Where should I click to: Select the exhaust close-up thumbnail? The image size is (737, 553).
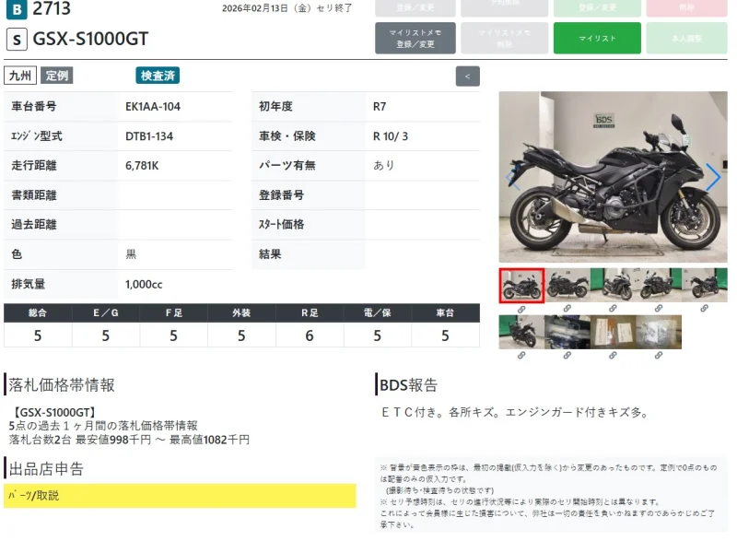567,332
